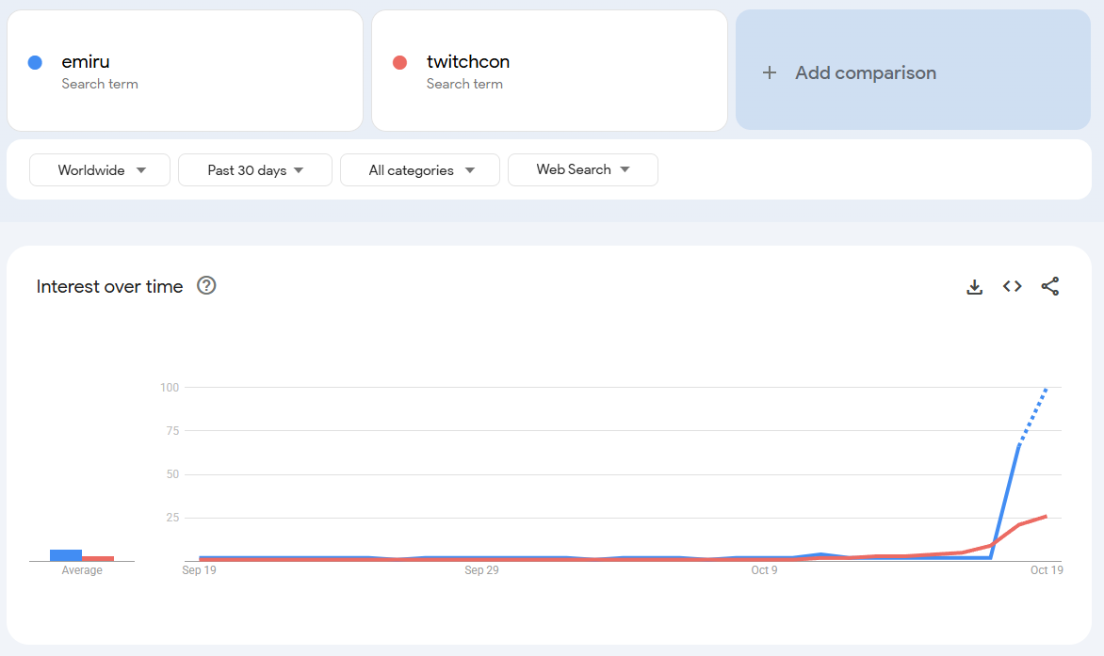Screen dimensions: 1104x656
Task: Edit the emiru search term
Action: pos(87,62)
